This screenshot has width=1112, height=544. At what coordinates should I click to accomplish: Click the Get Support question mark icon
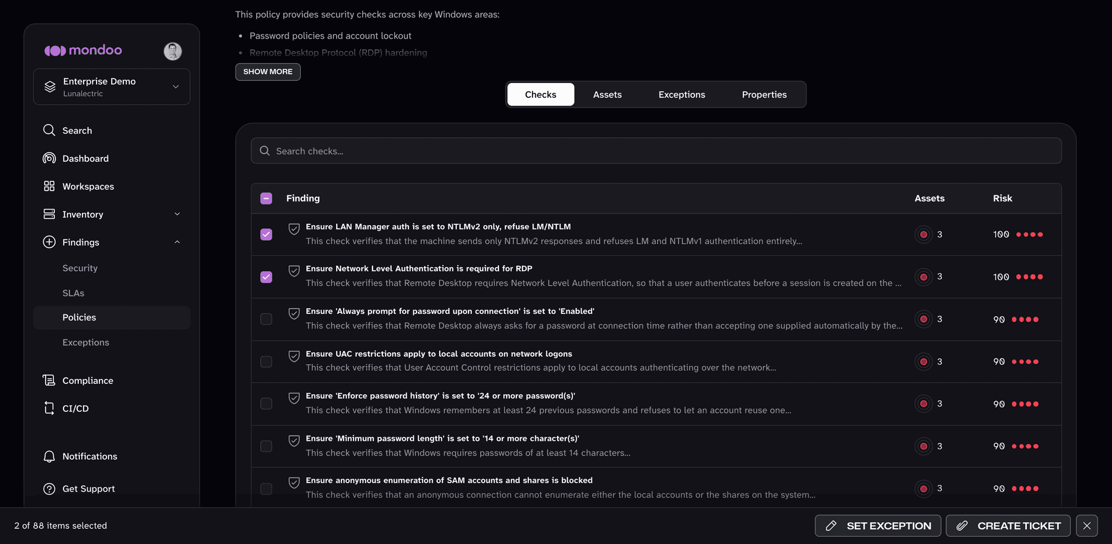[x=49, y=489]
